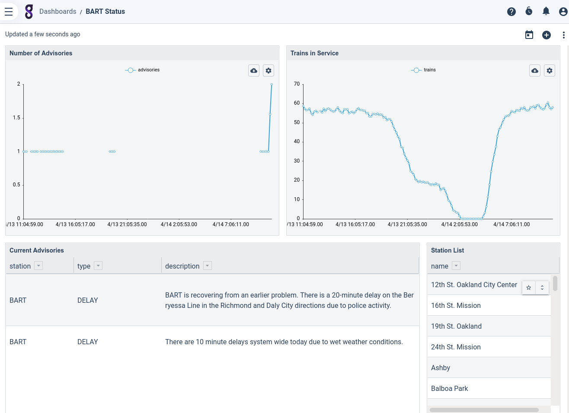Star the 12th St. Oakland City Center row
The width and height of the screenshot is (569, 413).
[529, 288]
